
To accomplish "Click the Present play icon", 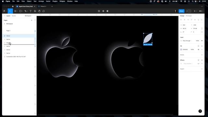I will pyautogui.click(x=195, y=11).
